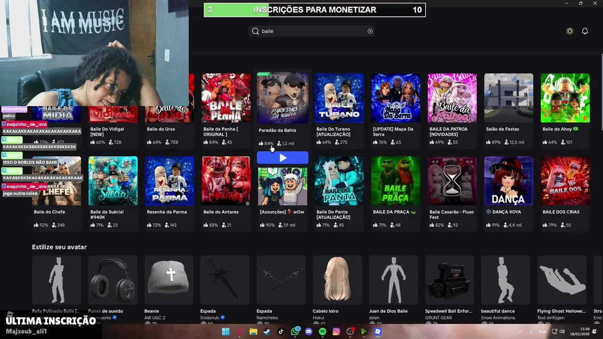This screenshot has height=339, width=603.
Task: Open the Robux icon in the top bar
Action: click(570, 31)
